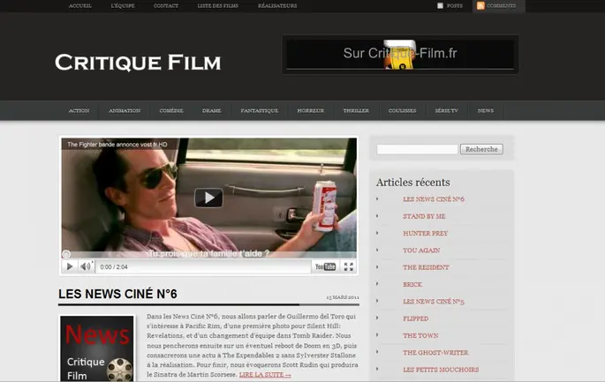Open the Liste des Films page

[217, 5]
